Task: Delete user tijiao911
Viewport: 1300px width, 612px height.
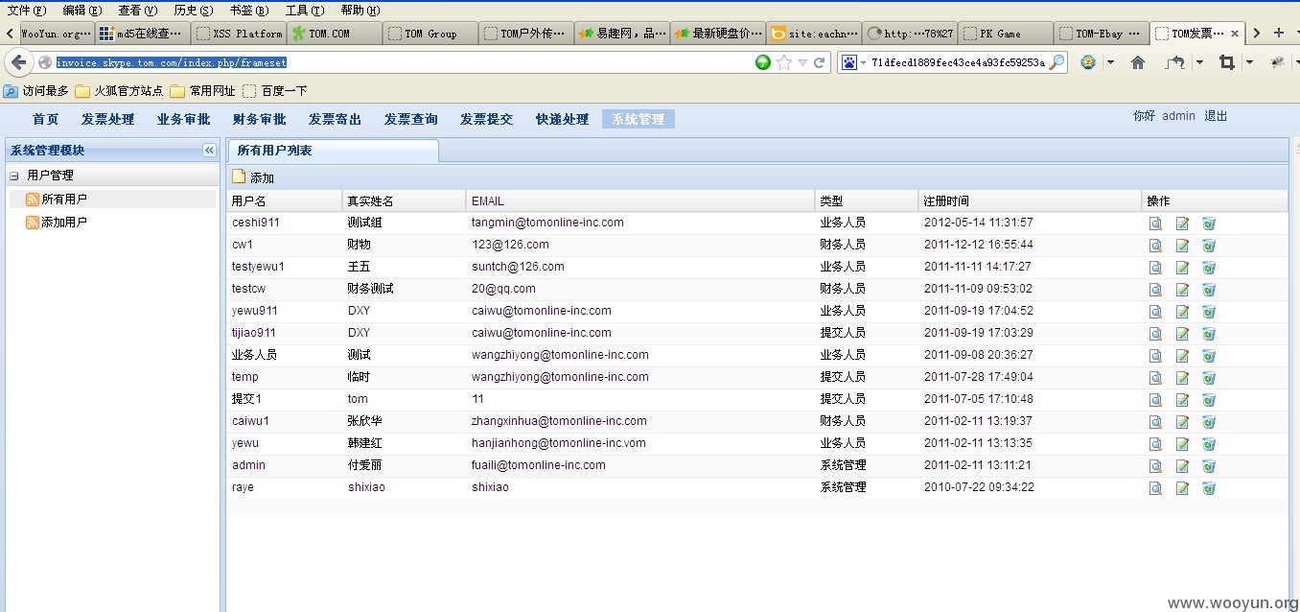Action: [1209, 334]
